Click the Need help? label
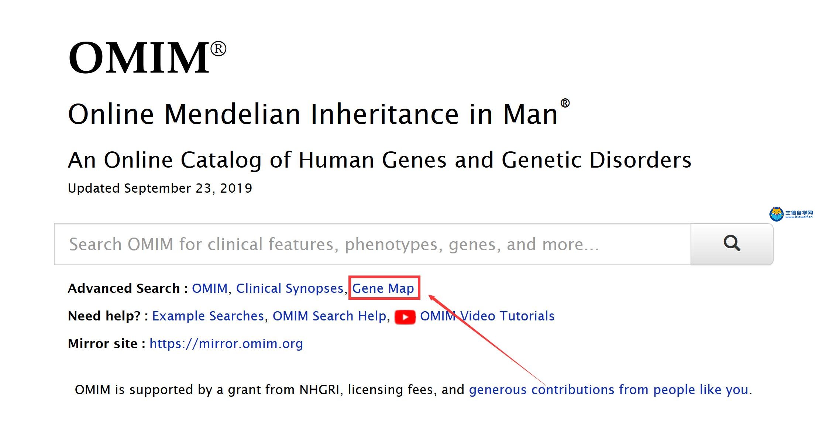 pos(108,316)
